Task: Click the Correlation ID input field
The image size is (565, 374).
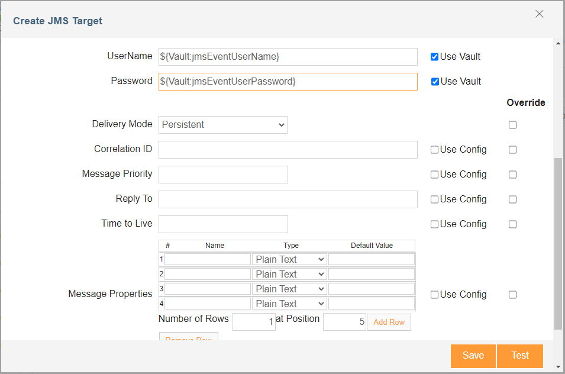Action: coord(288,150)
